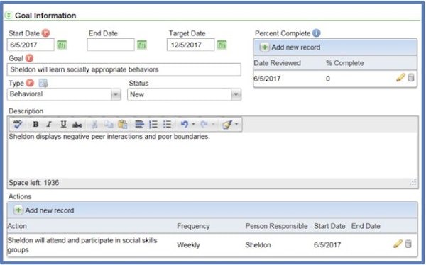Click inside the Description text area
This screenshot has width=426, height=265.
pos(212,154)
